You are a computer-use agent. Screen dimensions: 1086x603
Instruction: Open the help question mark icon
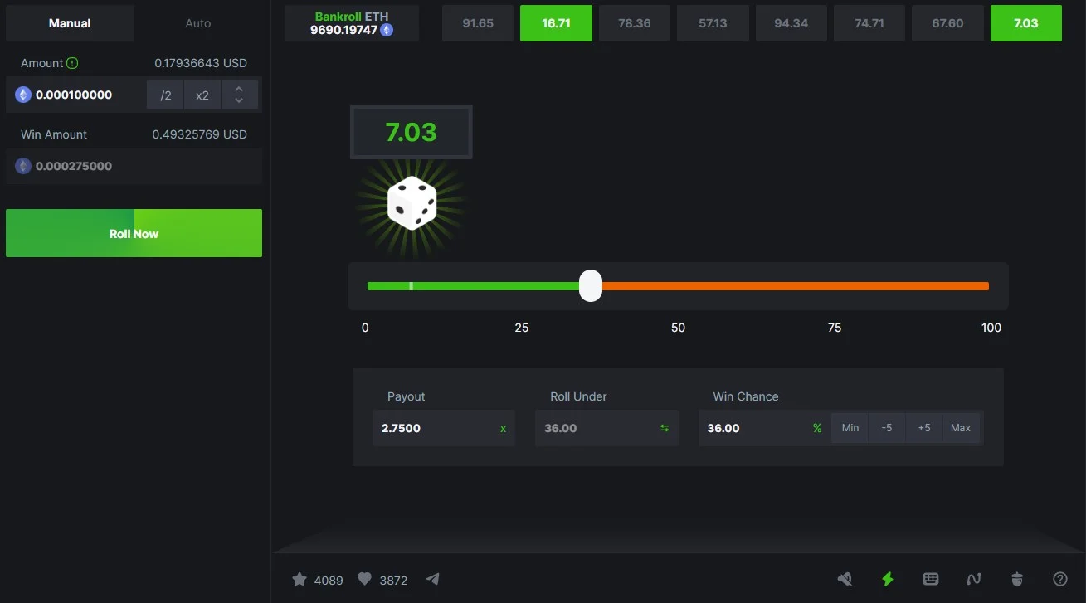coord(1060,579)
